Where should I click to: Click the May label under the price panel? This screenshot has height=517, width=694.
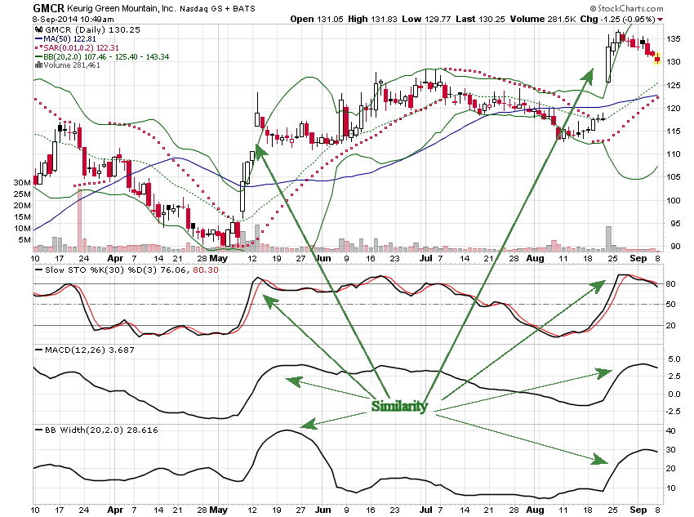click(218, 258)
